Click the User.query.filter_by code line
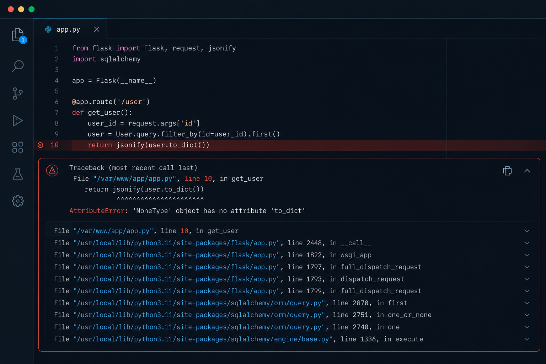The height and width of the screenshot is (364, 546). coord(184,134)
